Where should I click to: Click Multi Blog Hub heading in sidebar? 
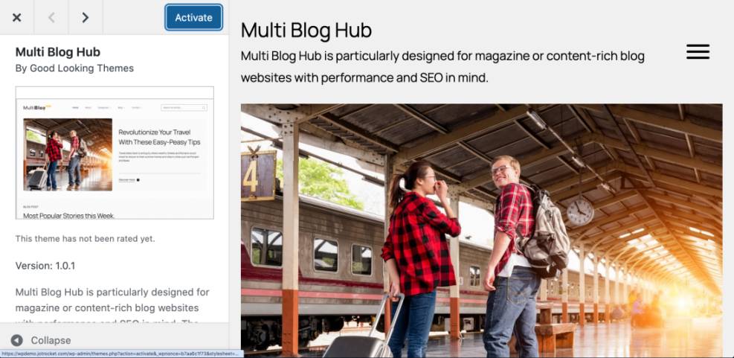coord(58,52)
